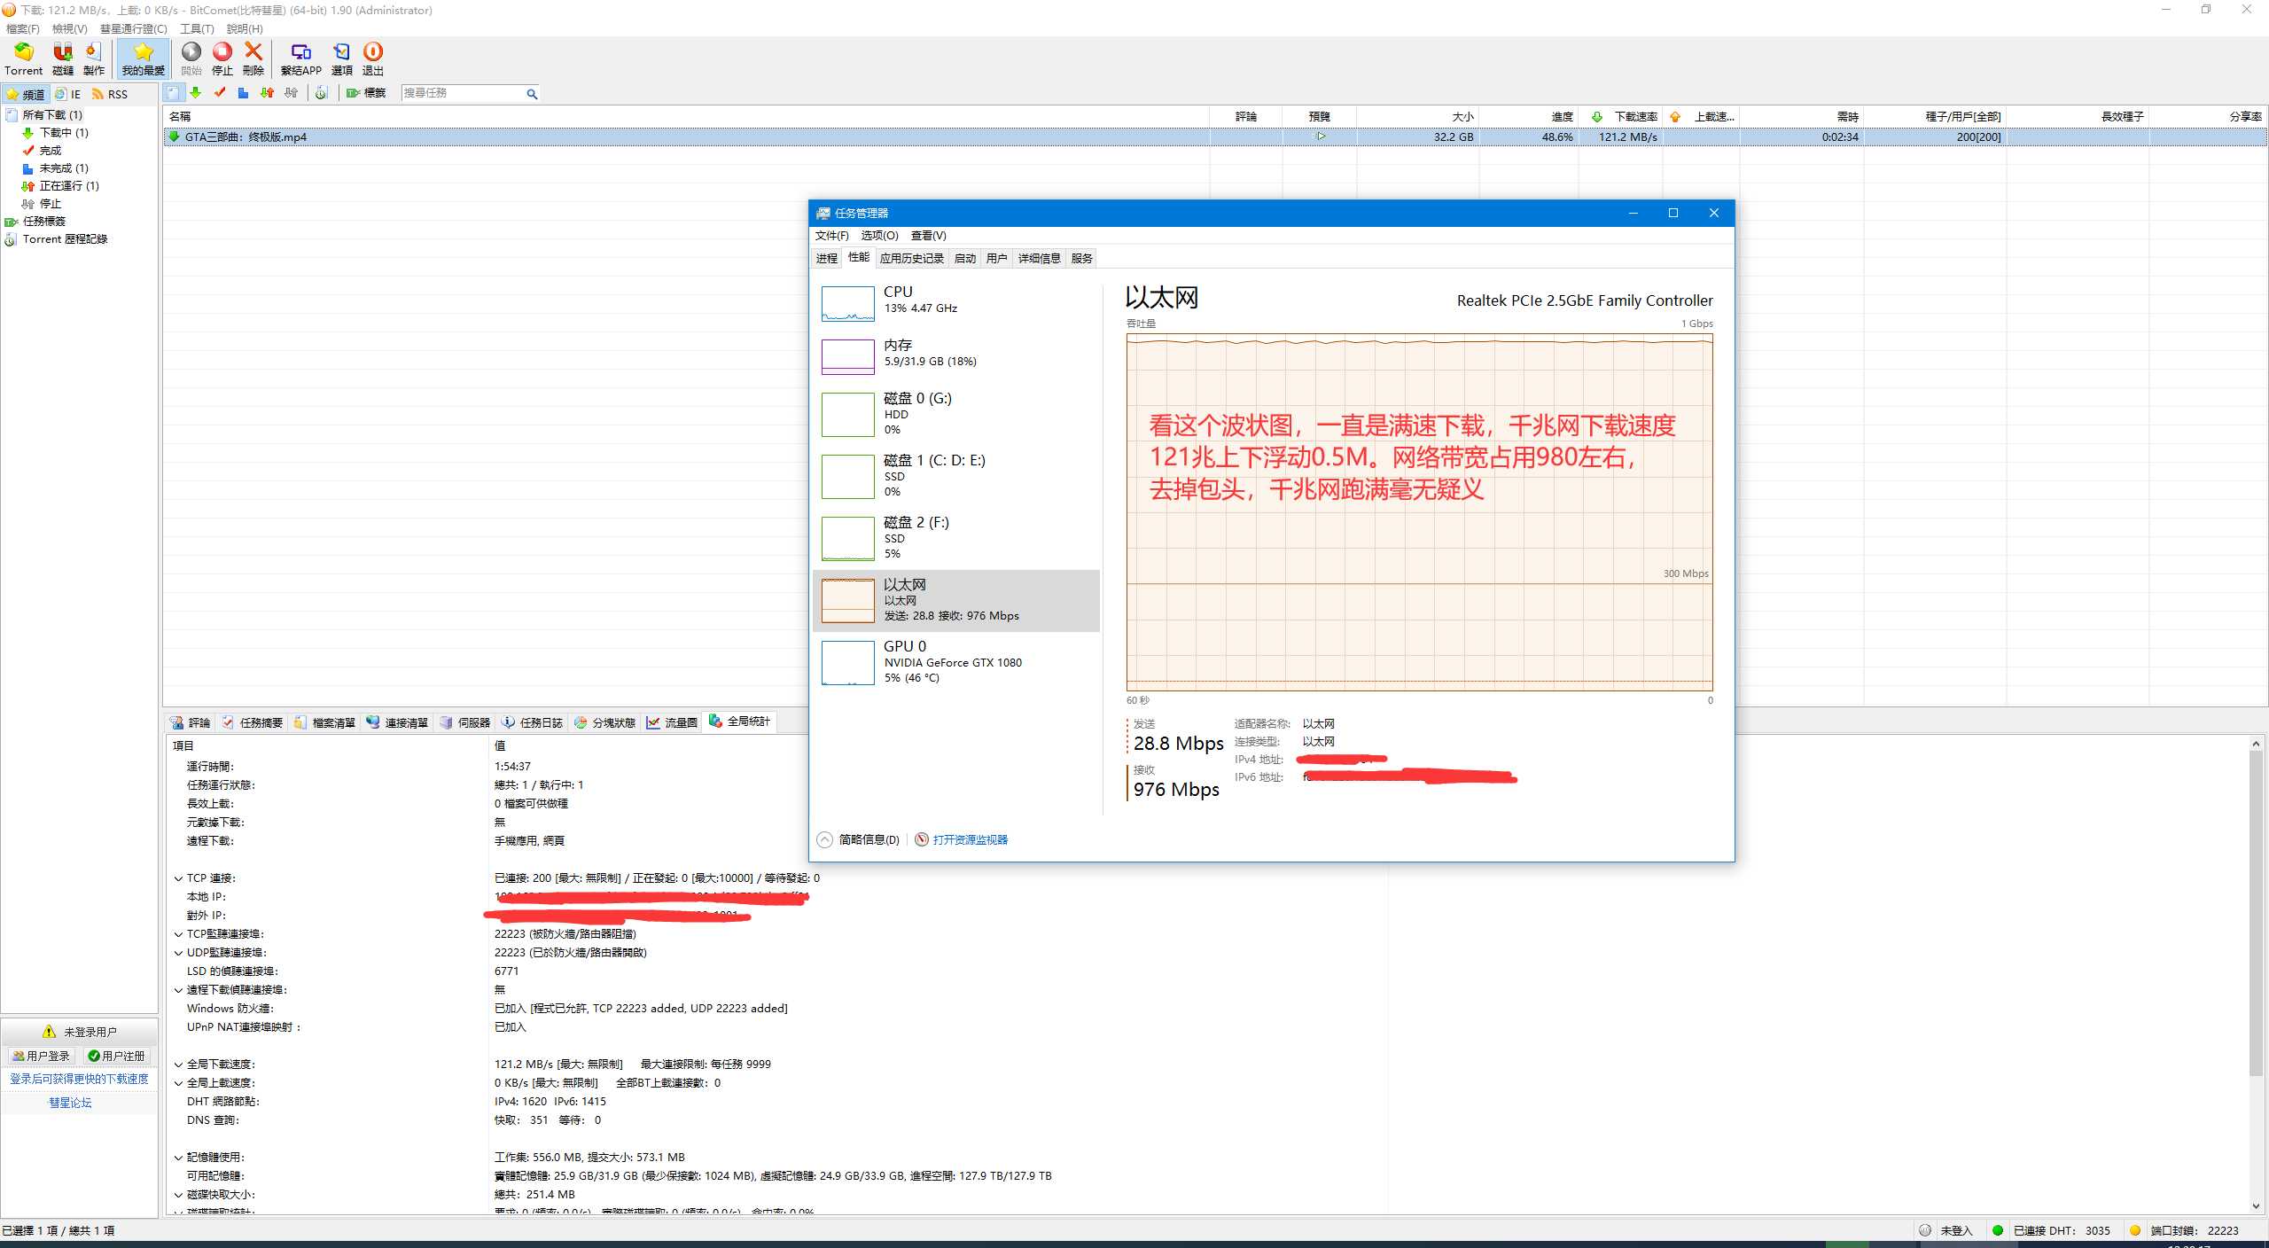Sort by the 名稱 column header
The image size is (2269, 1248).
686,116
